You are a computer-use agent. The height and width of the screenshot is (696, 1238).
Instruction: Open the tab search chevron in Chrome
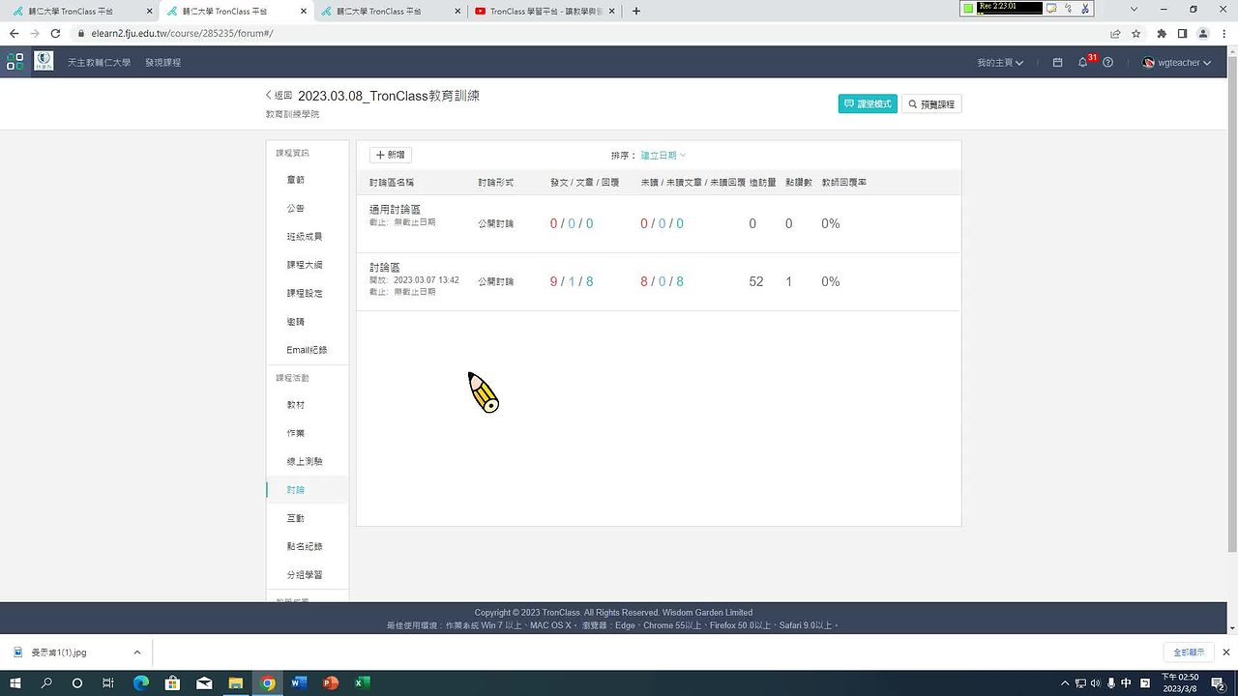click(1135, 10)
